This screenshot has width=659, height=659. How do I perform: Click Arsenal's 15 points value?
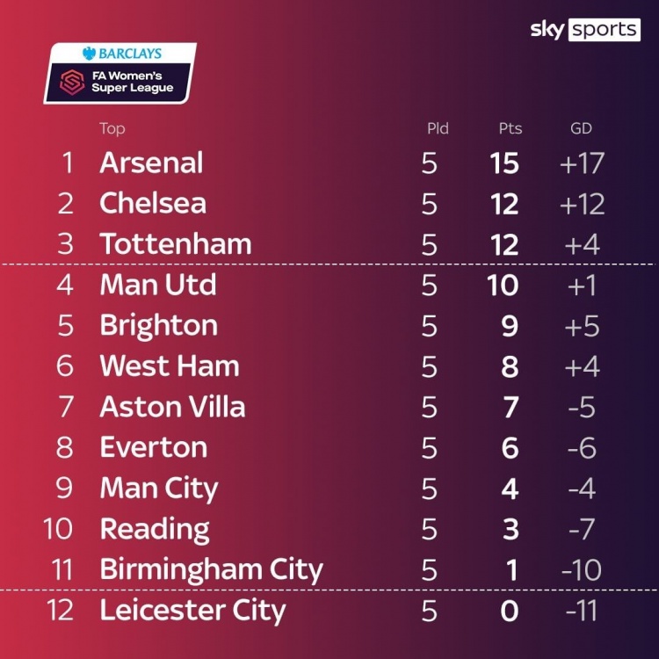pyautogui.click(x=504, y=163)
